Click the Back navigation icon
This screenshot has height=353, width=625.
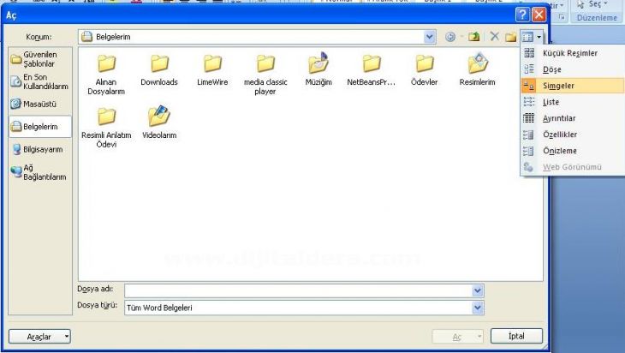pos(450,37)
